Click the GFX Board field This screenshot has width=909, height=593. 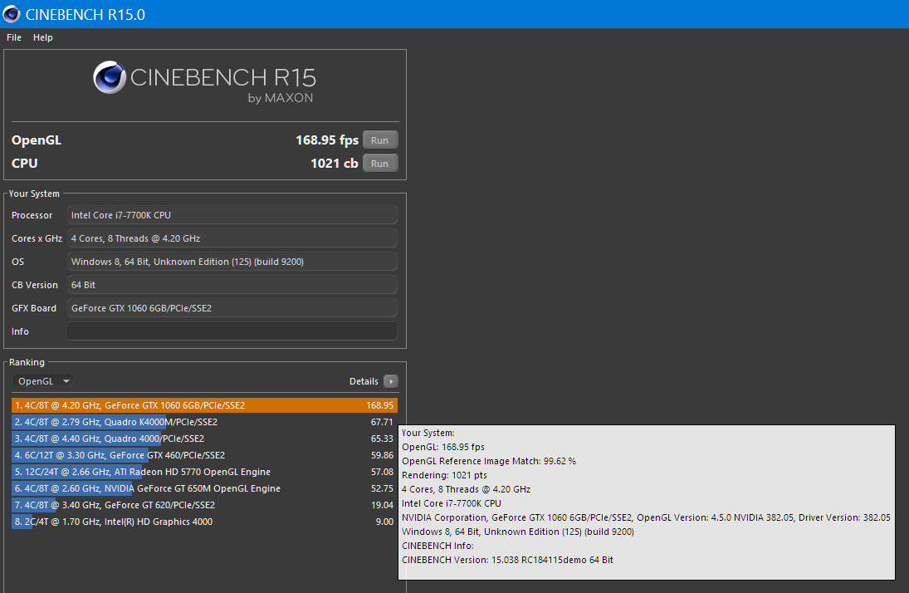click(232, 308)
